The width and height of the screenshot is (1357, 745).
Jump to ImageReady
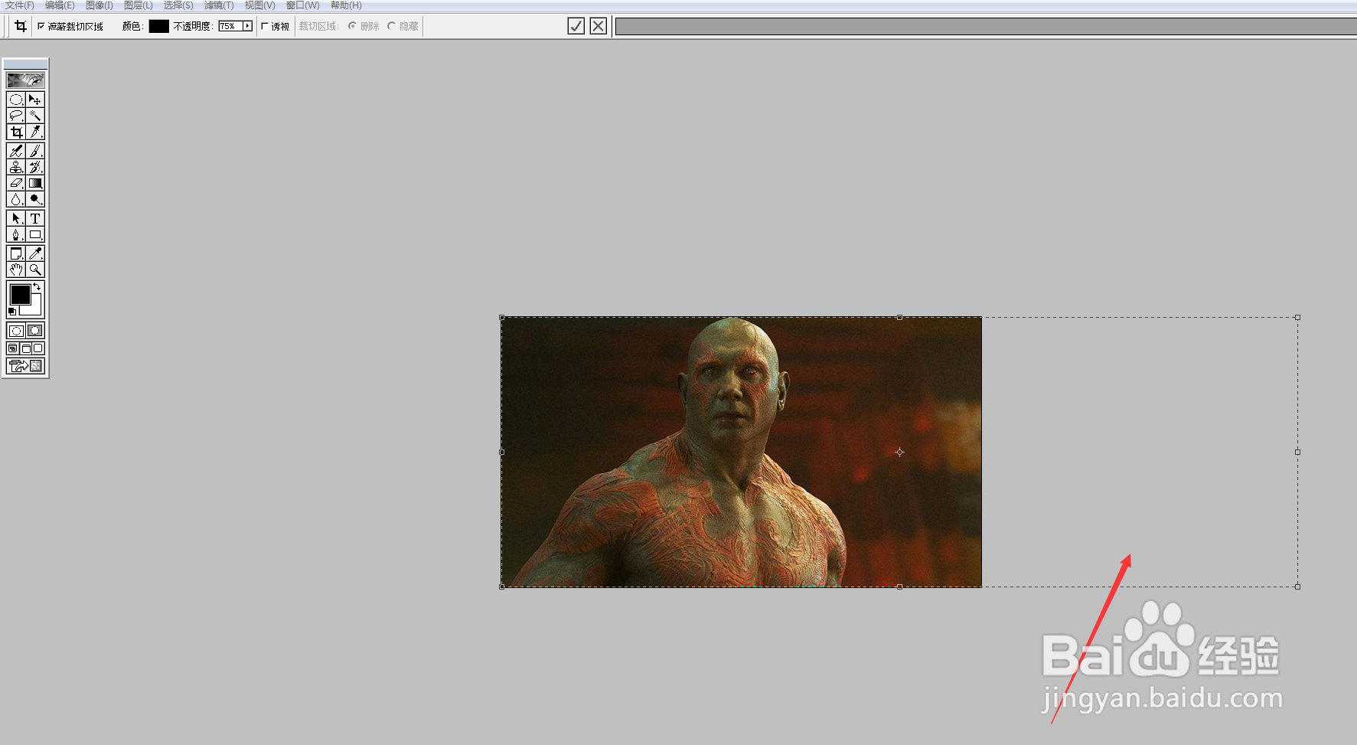click(x=25, y=366)
